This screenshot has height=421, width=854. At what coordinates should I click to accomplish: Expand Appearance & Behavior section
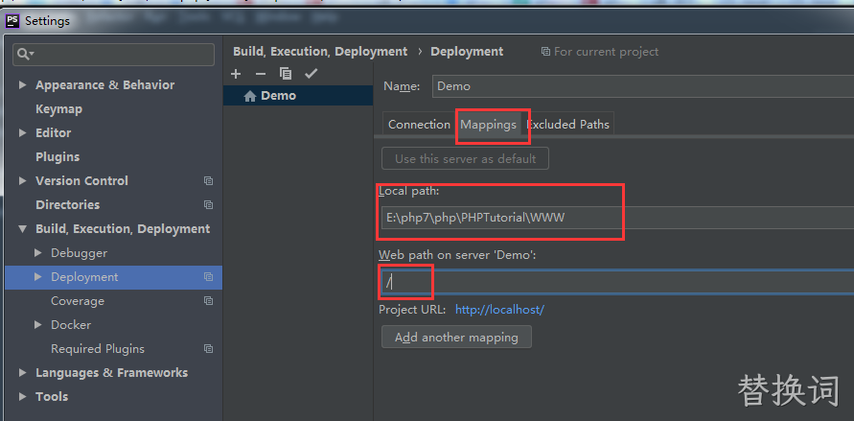pyautogui.click(x=22, y=85)
